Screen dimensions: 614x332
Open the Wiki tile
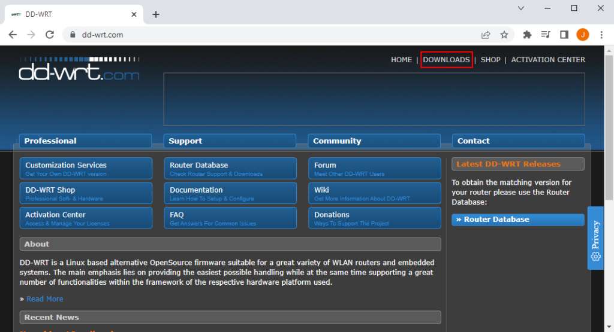[375, 193]
